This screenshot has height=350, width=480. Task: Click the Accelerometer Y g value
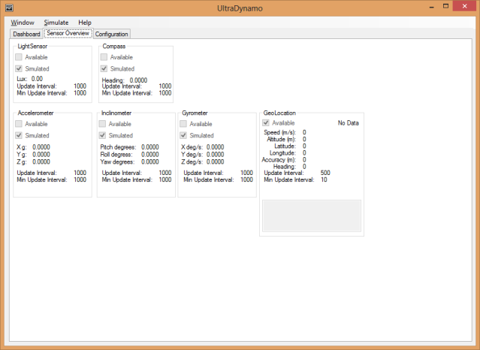coord(41,154)
